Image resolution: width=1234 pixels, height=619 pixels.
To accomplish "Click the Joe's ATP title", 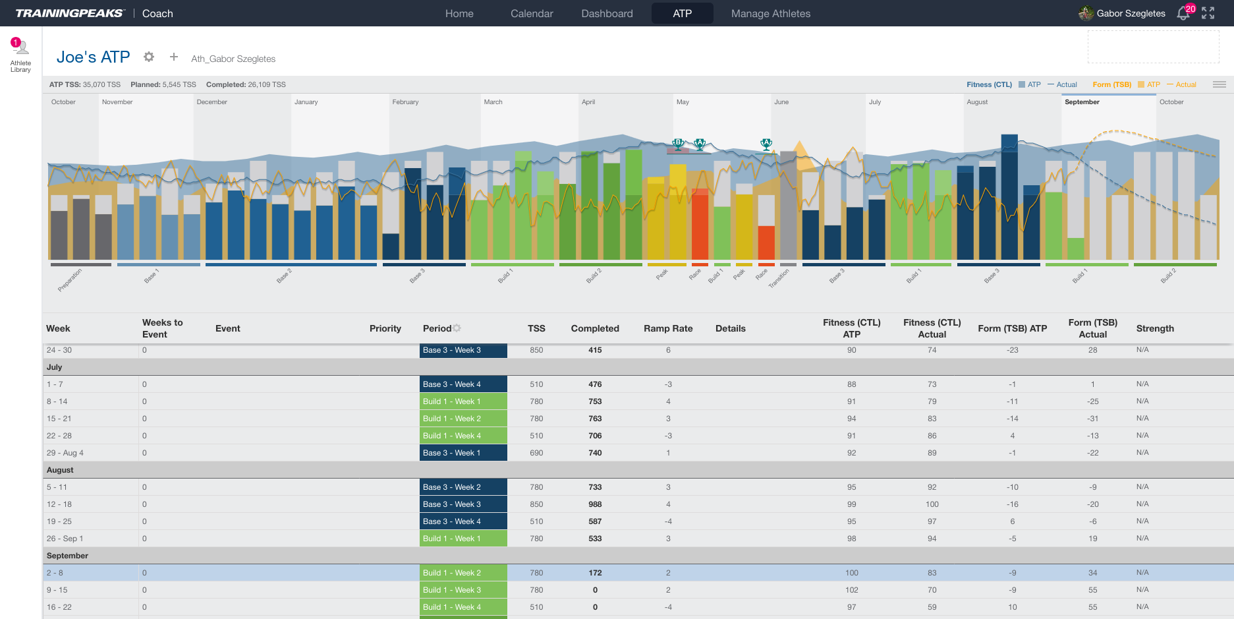I will point(94,57).
